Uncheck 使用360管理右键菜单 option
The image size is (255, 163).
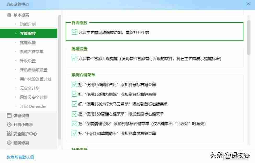click(x=74, y=114)
